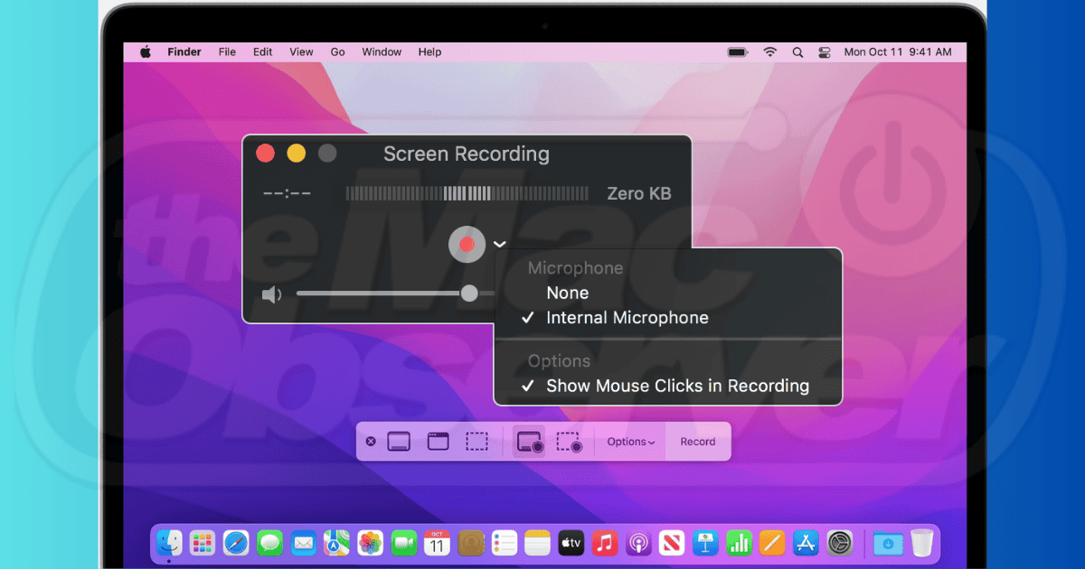Choose Capture Selected Portion dashed icon
The width and height of the screenshot is (1085, 569).
point(476,442)
